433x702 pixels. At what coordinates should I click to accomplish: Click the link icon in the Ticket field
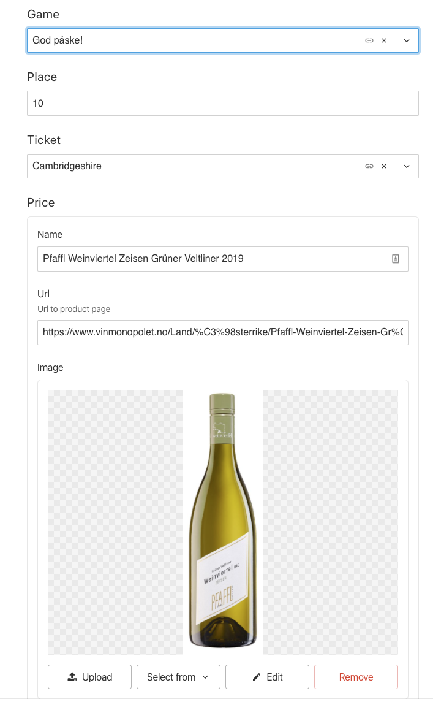click(369, 166)
